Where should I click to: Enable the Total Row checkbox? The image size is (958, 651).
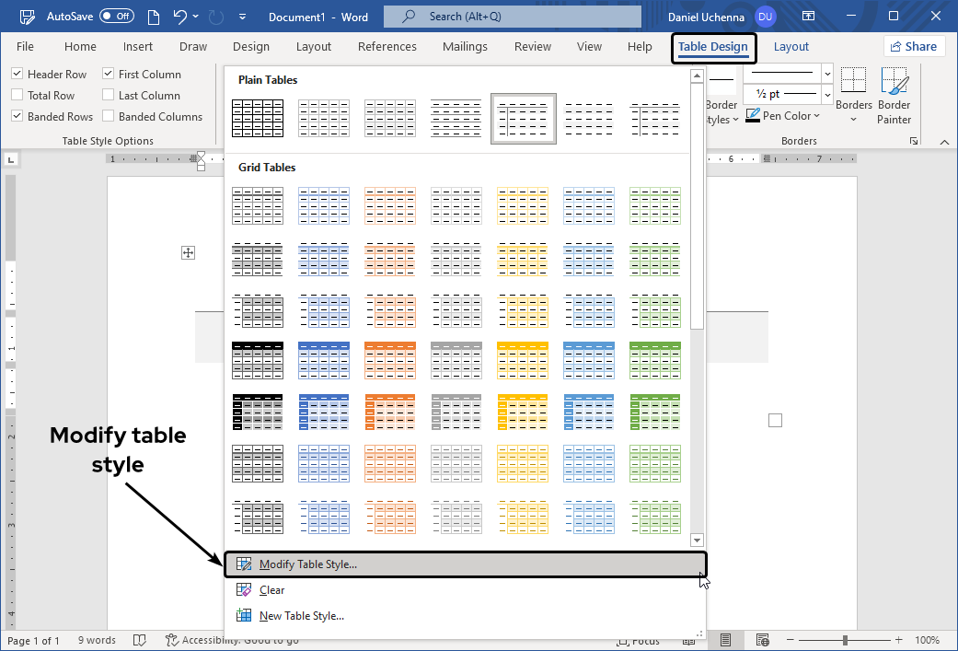click(17, 96)
